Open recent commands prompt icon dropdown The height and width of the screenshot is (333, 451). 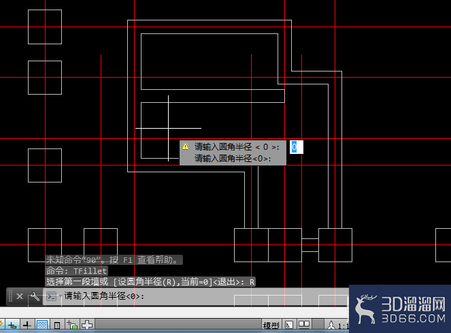[53, 296]
